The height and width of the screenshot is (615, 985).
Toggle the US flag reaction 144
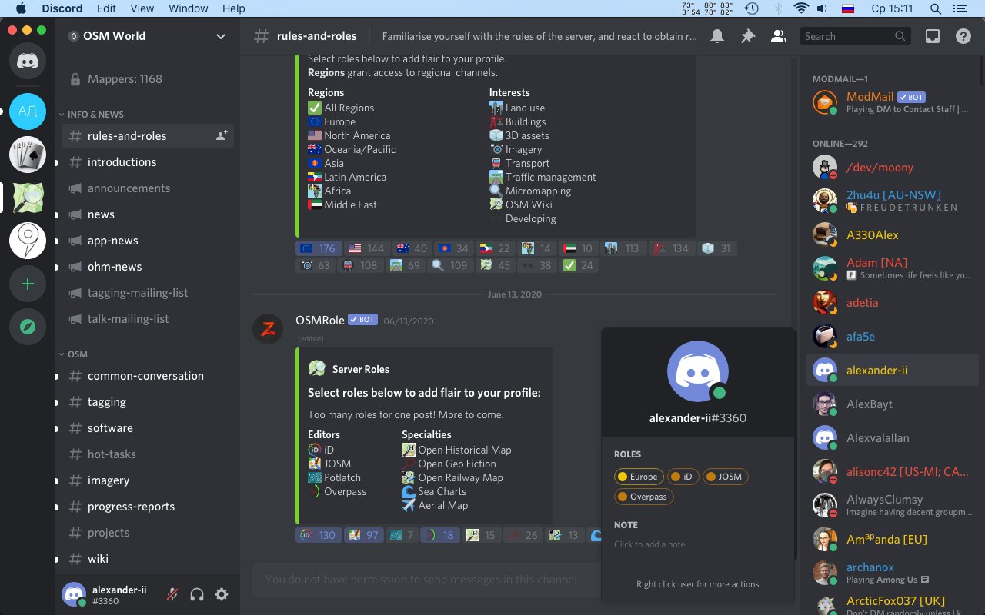[366, 248]
